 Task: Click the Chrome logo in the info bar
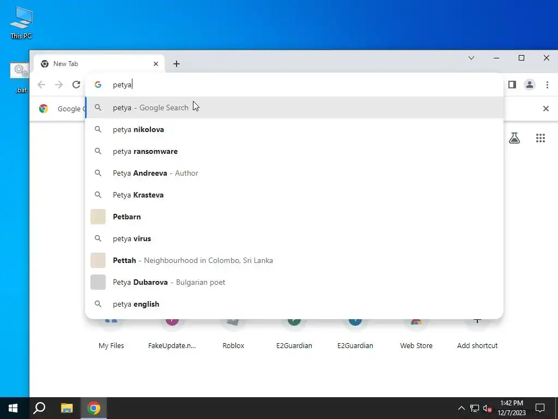tap(44, 109)
